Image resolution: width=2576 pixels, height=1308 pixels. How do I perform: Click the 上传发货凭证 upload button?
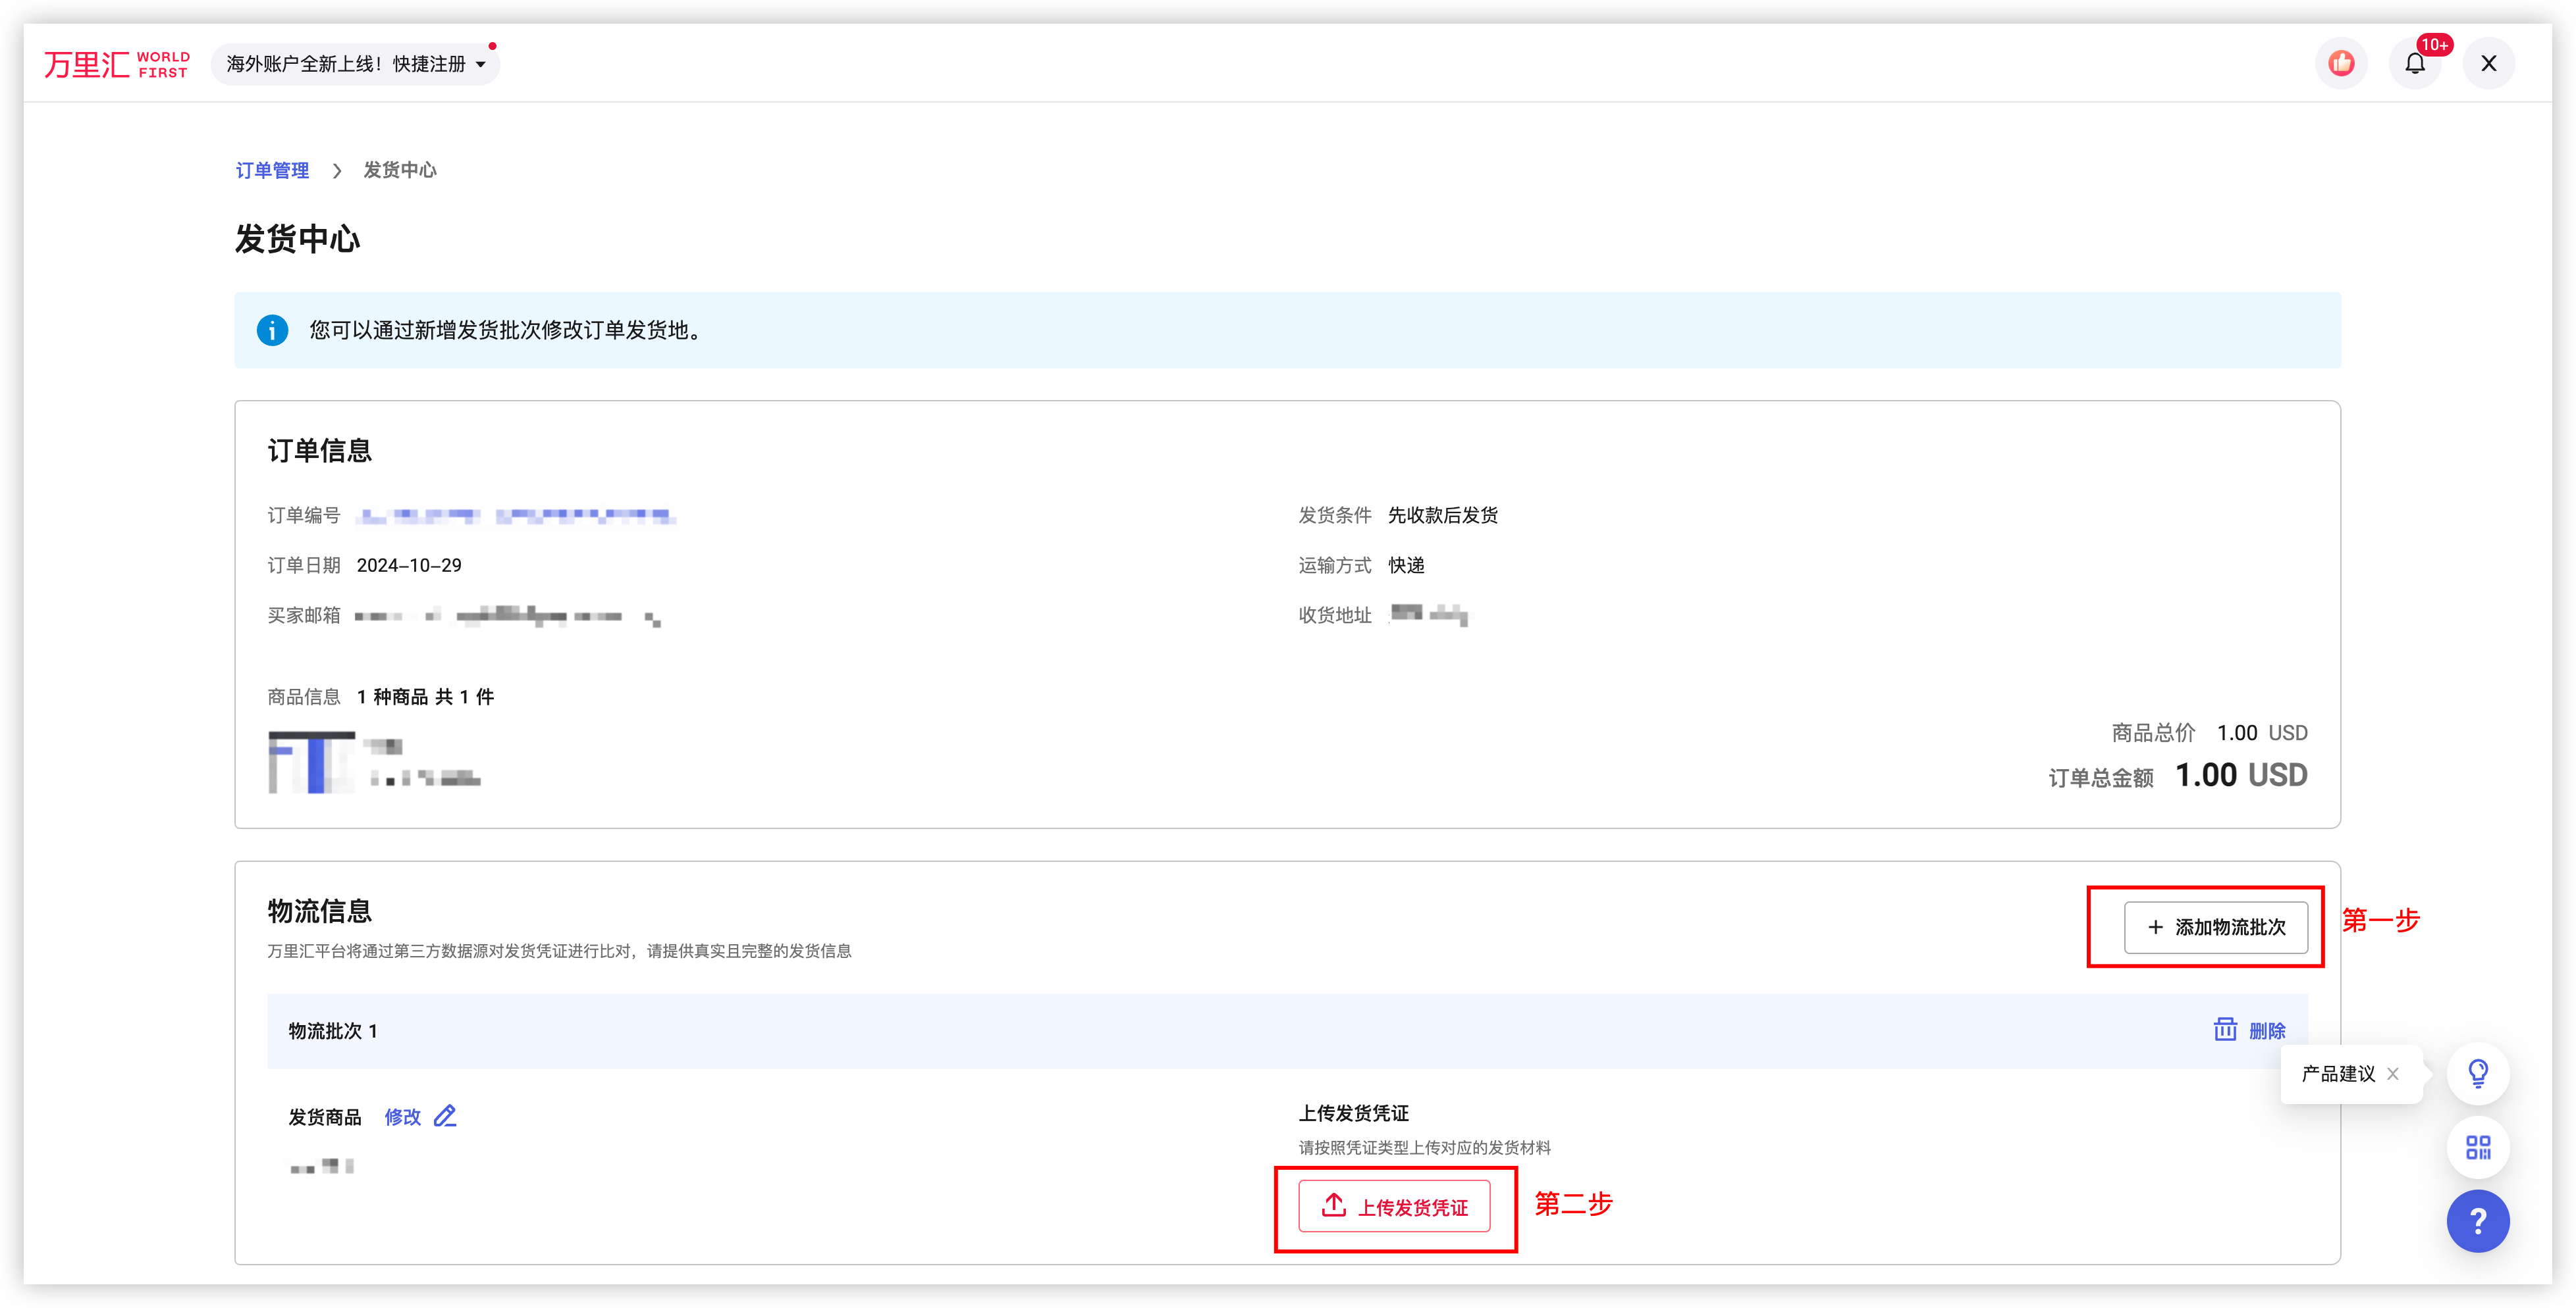click(1394, 1206)
